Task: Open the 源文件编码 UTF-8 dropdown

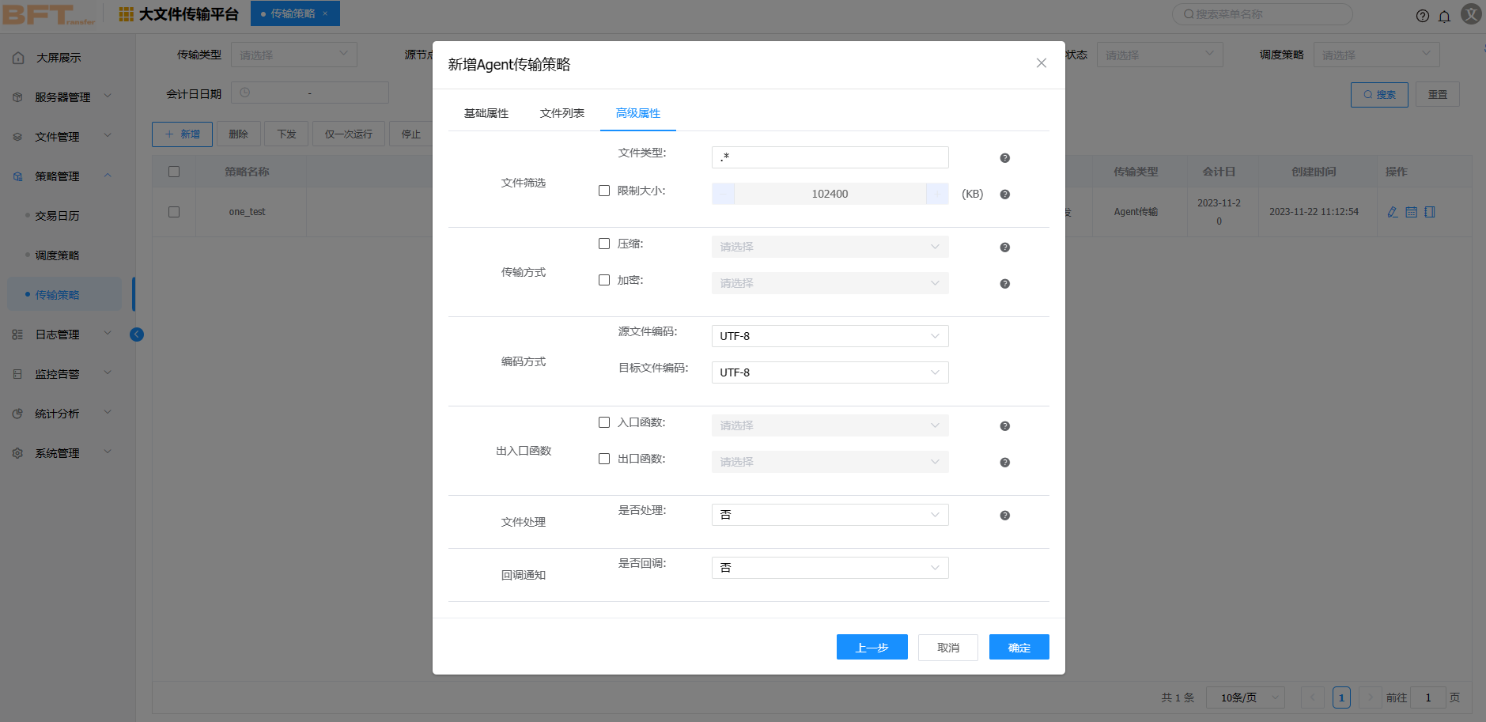Action: point(829,336)
